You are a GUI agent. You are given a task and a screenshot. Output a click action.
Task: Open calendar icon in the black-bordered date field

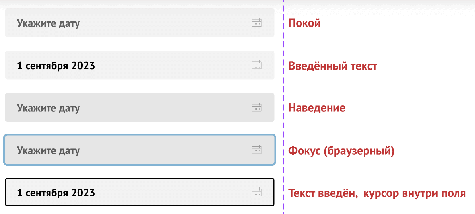click(257, 193)
